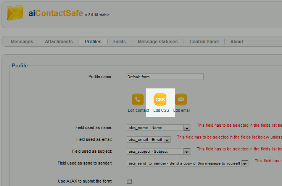The image size is (282, 186).
Task: Open the About tab
Action: 237,42
